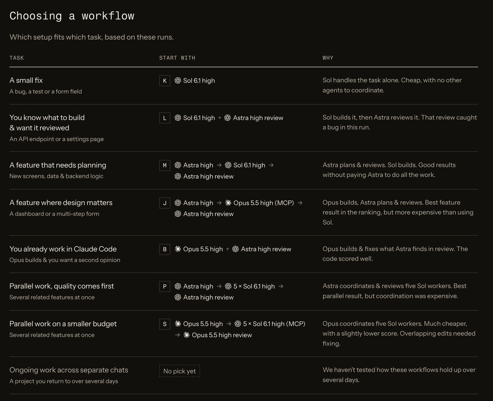This screenshot has height=401, width=493.
Task: Click the starburst icon beside Opus 5.5 high review
Action: [187, 335]
